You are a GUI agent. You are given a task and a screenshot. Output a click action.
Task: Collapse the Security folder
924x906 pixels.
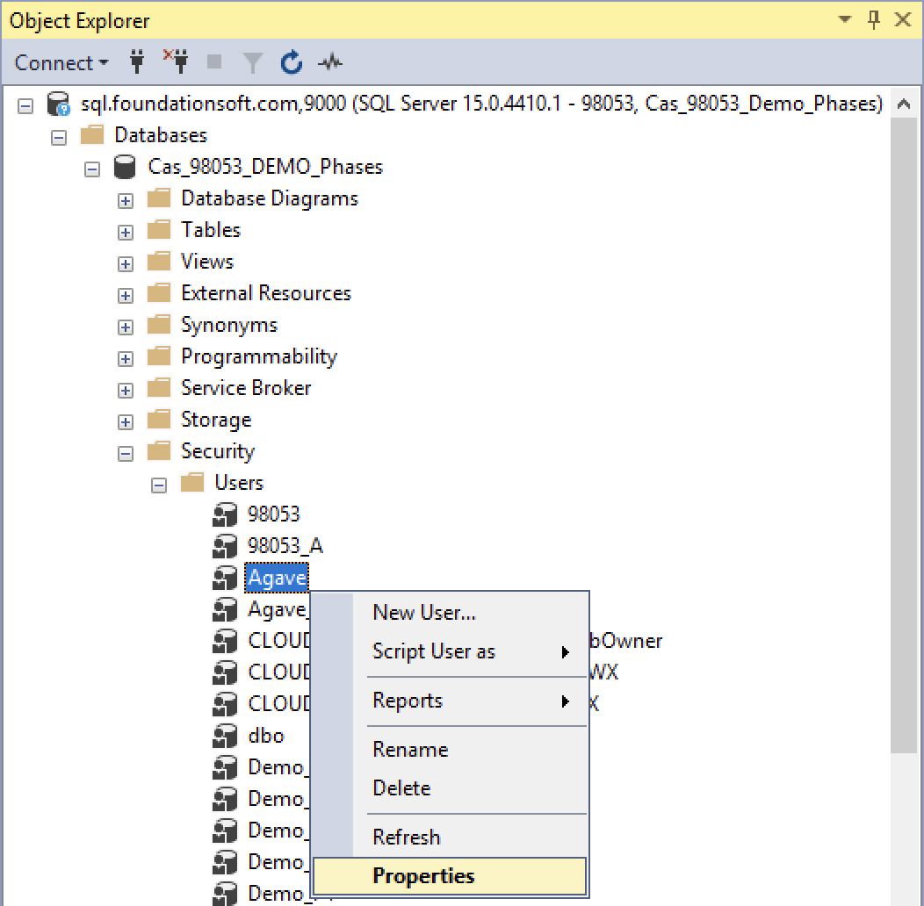coord(125,454)
